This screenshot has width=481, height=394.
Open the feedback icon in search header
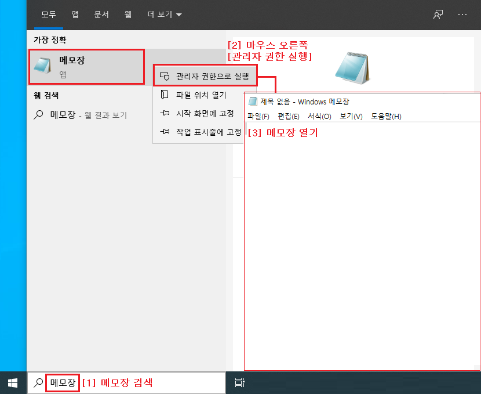pyautogui.click(x=438, y=15)
